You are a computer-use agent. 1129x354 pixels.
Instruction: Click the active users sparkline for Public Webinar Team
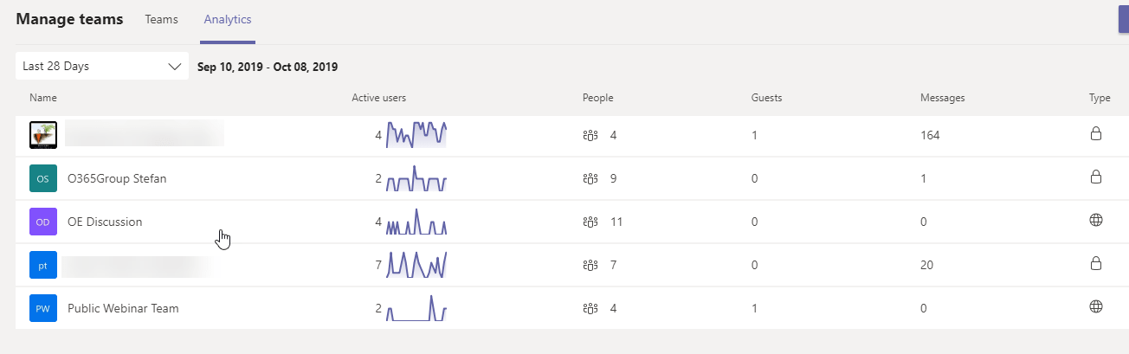tap(416, 308)
